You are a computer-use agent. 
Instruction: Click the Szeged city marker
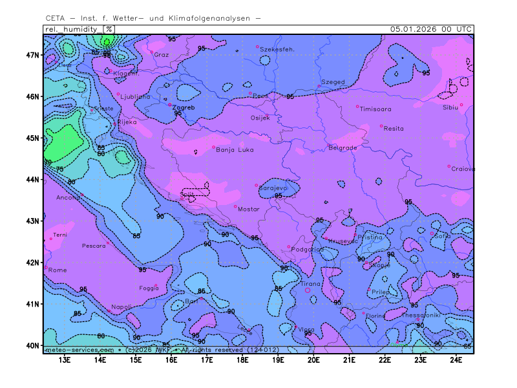(x=319, y=86)
